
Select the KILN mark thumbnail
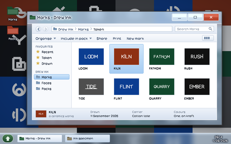pos(126,56)
